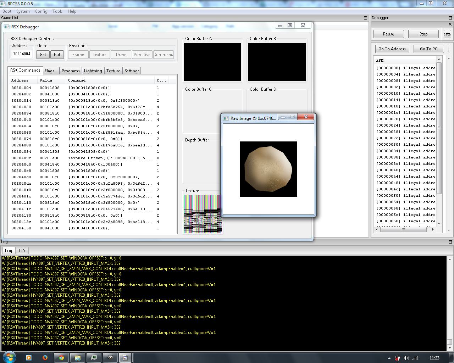Screen dimensions: 454x363
Task: Click the Color Buffer A preview
Action: click(x=212, y=62)
